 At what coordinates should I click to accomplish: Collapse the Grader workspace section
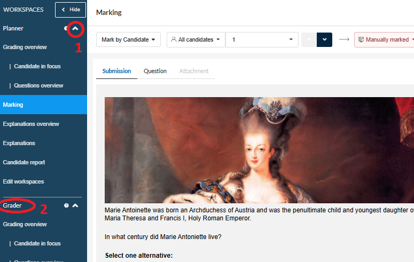coord(75,205)
